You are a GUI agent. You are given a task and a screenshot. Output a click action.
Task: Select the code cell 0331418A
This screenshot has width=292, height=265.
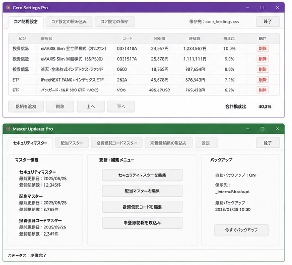[127, 49]
